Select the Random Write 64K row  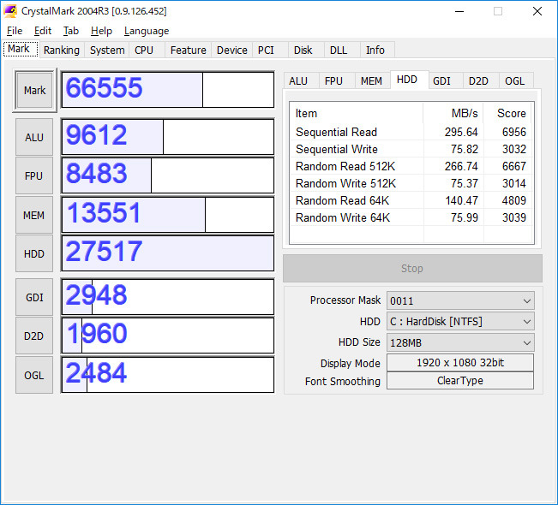tap(411, 217)
